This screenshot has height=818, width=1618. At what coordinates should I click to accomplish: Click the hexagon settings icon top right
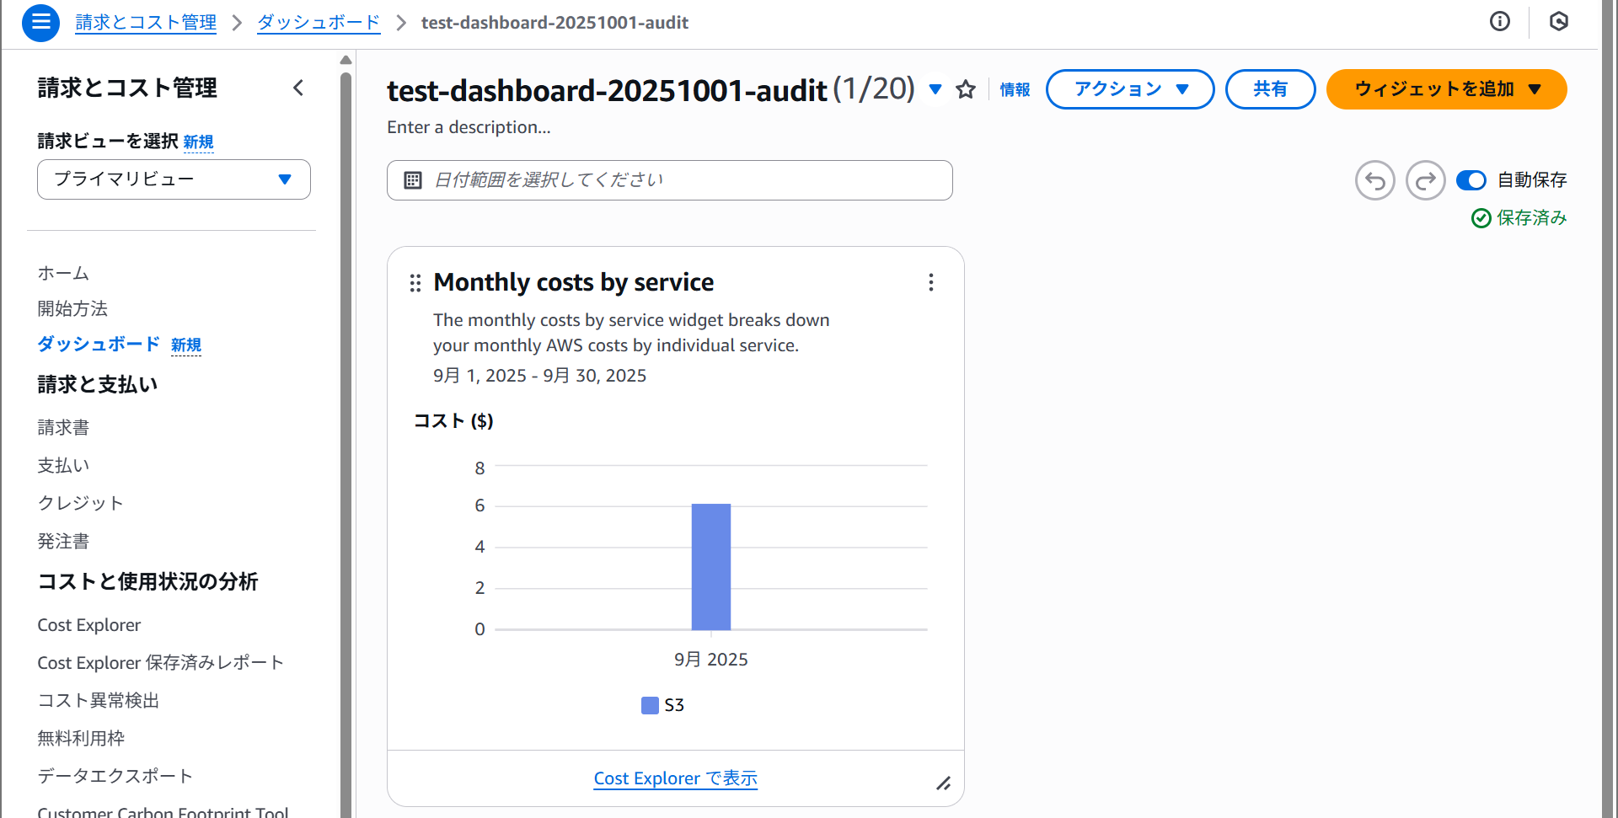pos(1558,22)
